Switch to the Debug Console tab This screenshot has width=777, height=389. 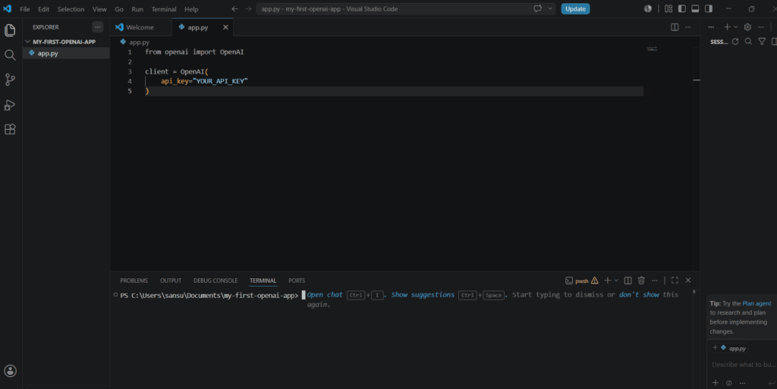[x=215, y=281]
